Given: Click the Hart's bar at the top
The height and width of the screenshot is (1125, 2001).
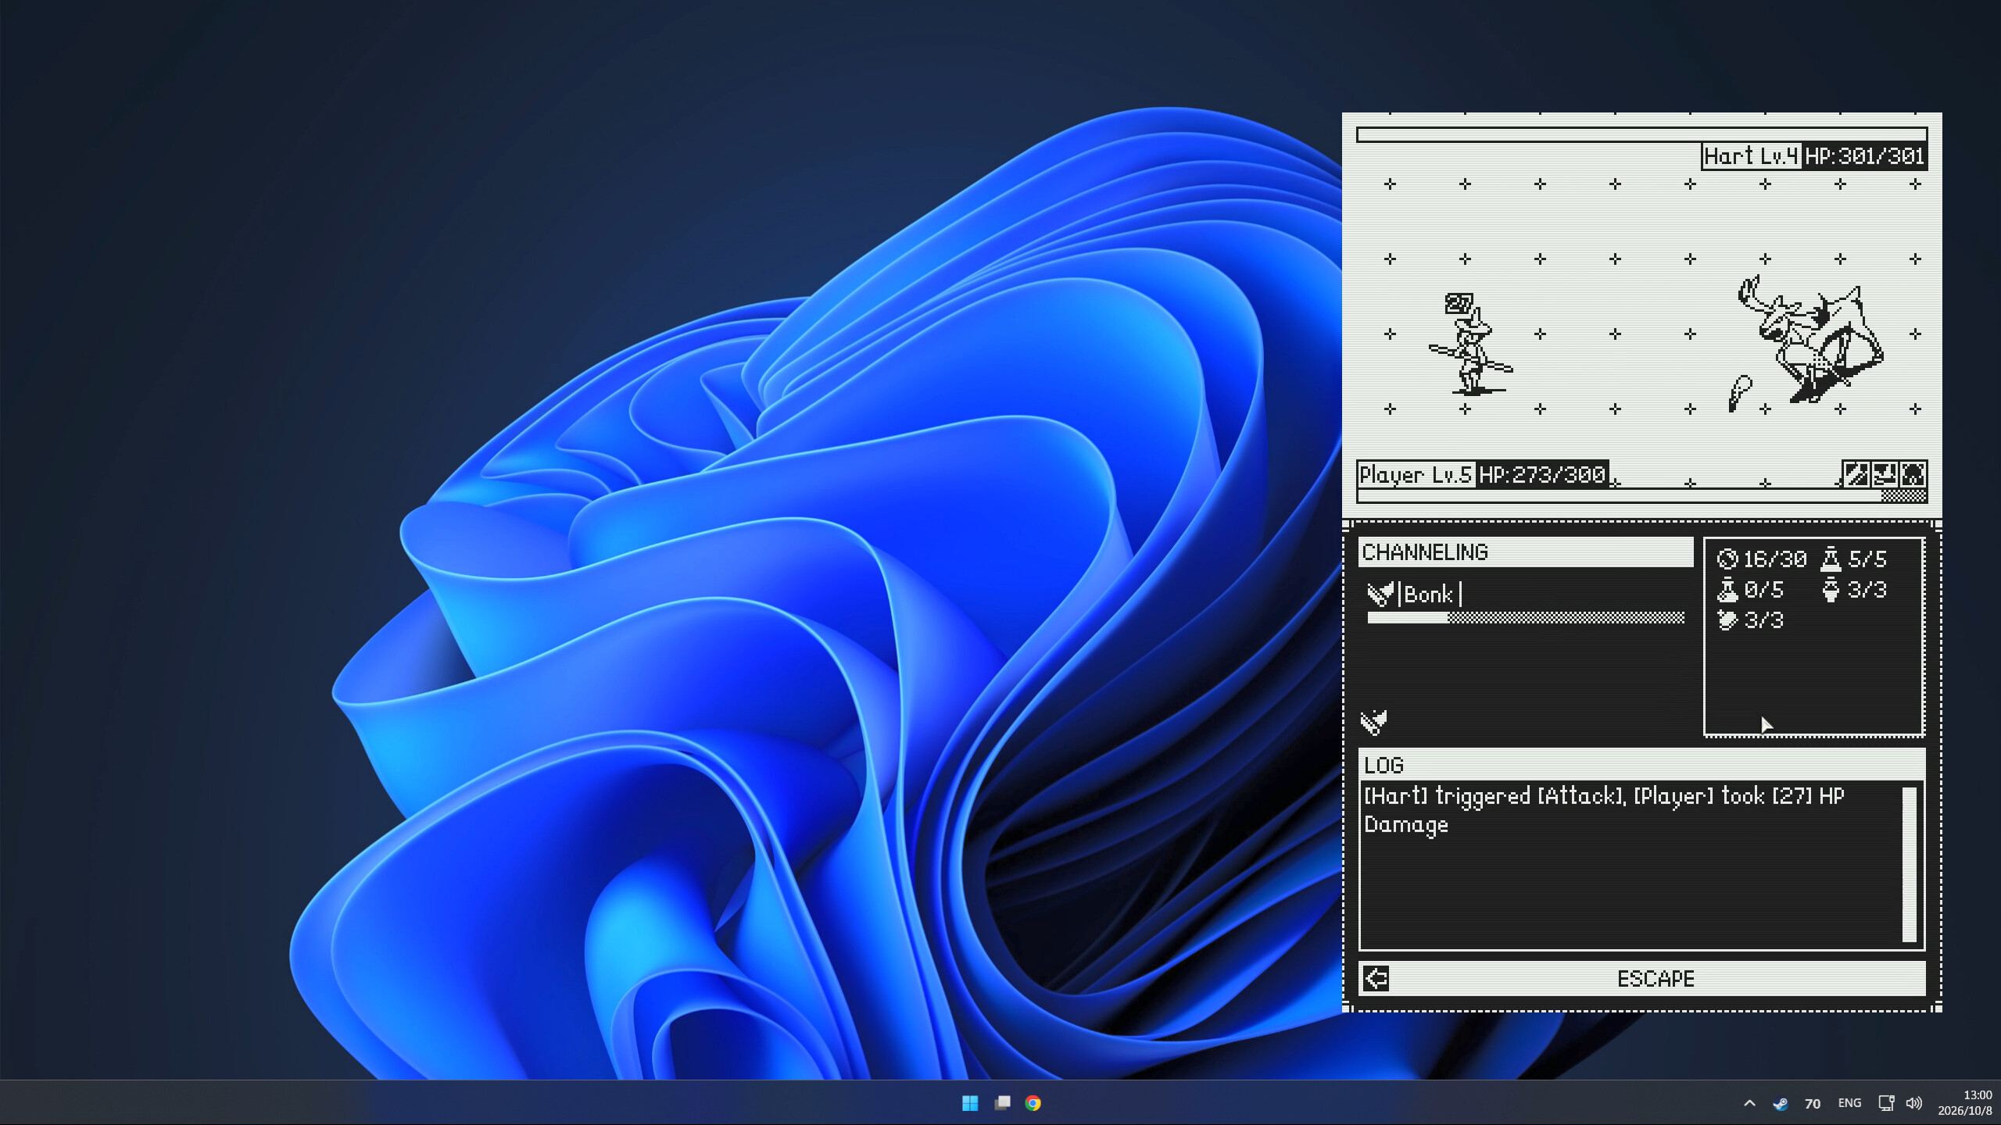Looking at the screenshot, I should (1641, 135).
